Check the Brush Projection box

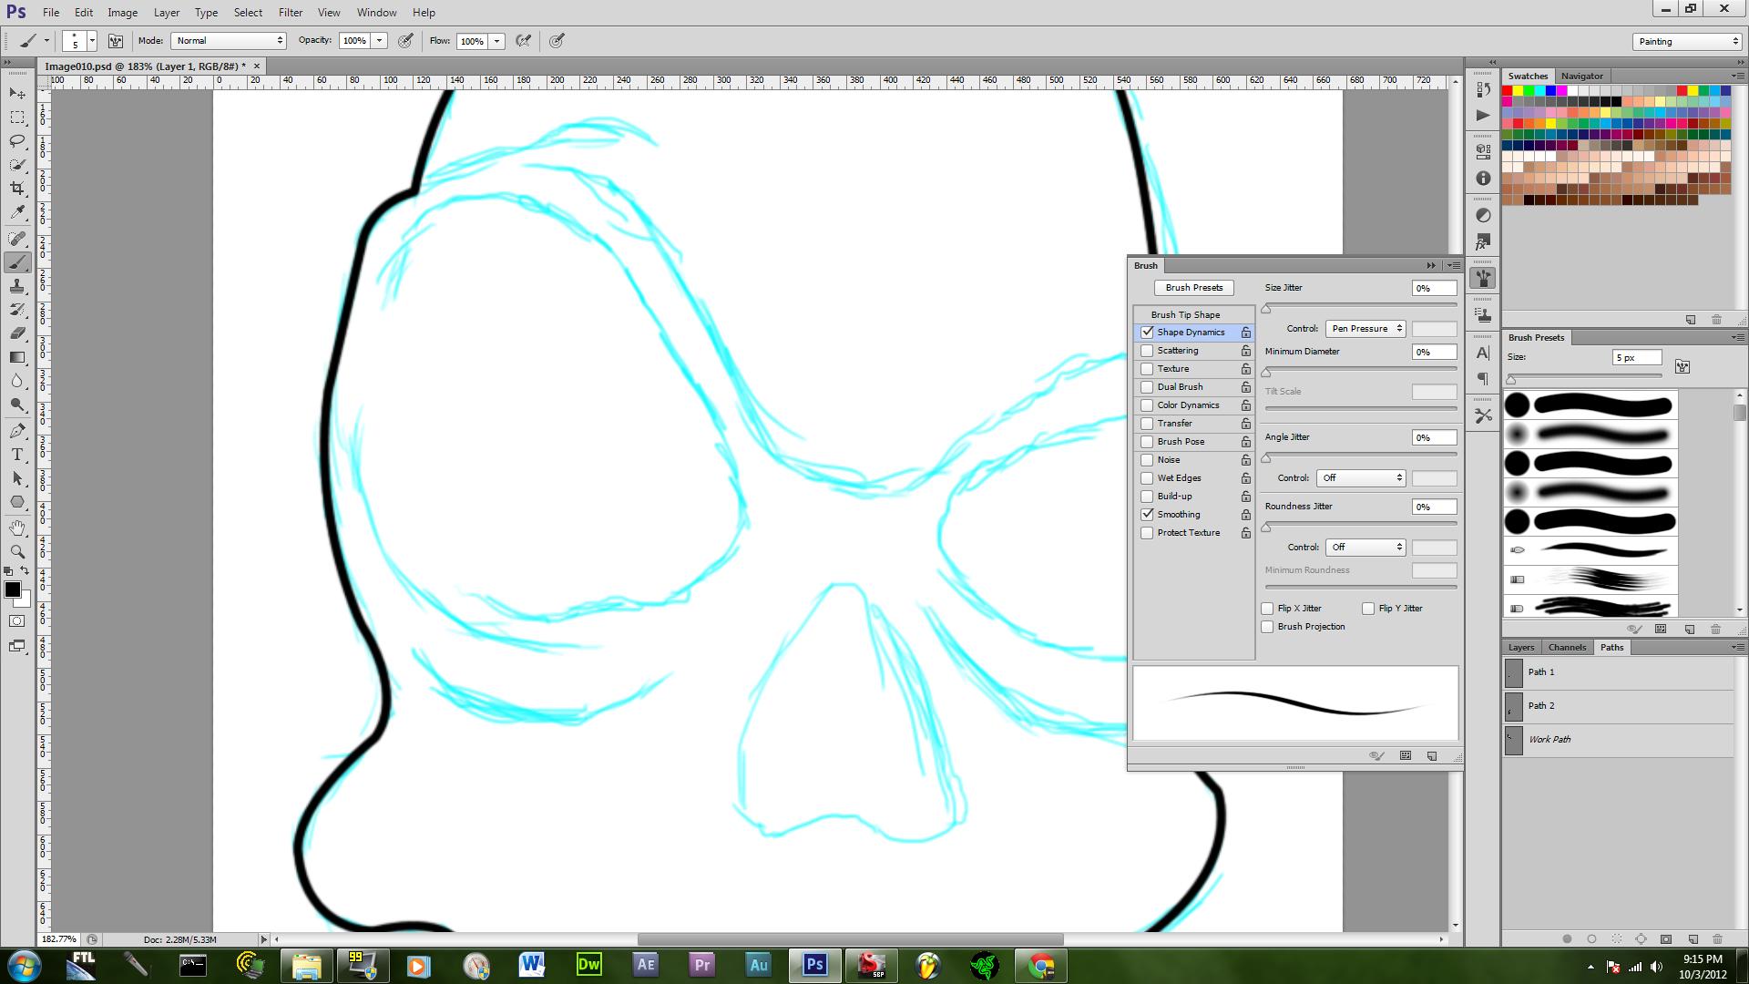(x=1267, y=627)
